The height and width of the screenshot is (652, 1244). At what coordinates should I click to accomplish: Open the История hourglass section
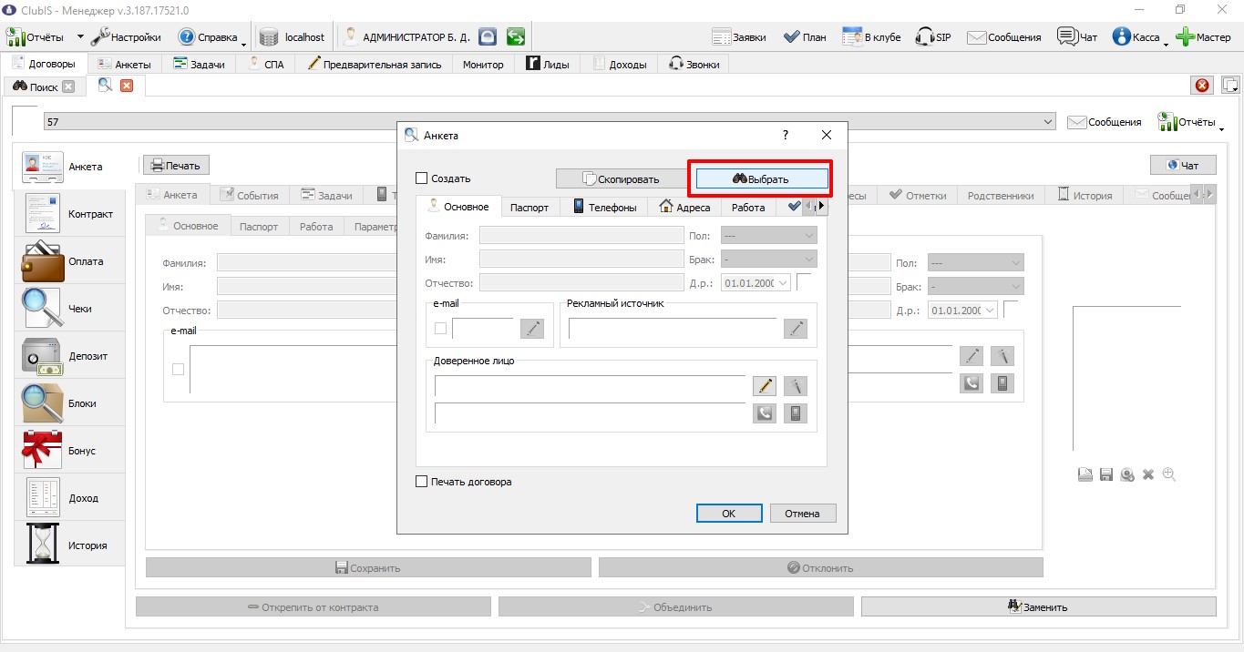69,545
